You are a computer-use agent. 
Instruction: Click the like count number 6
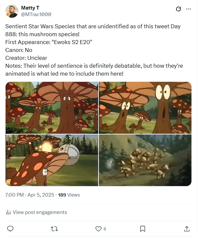pyautogui.click(x=105, y=229)
